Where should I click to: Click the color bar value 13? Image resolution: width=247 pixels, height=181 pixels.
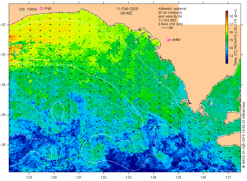231,56
